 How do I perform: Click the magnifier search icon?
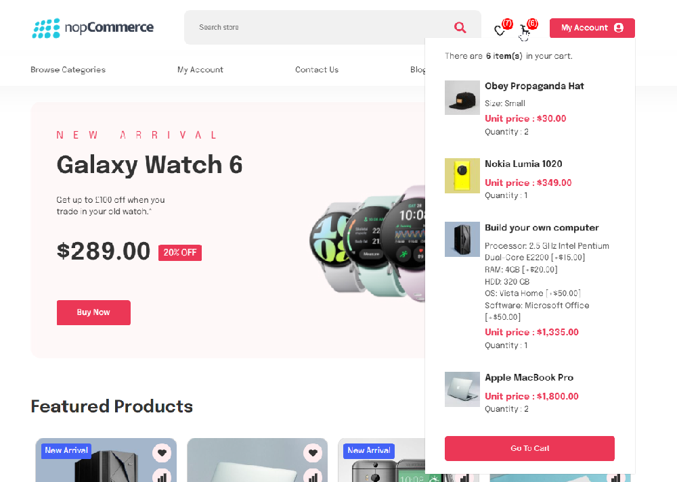pos(460,28)
